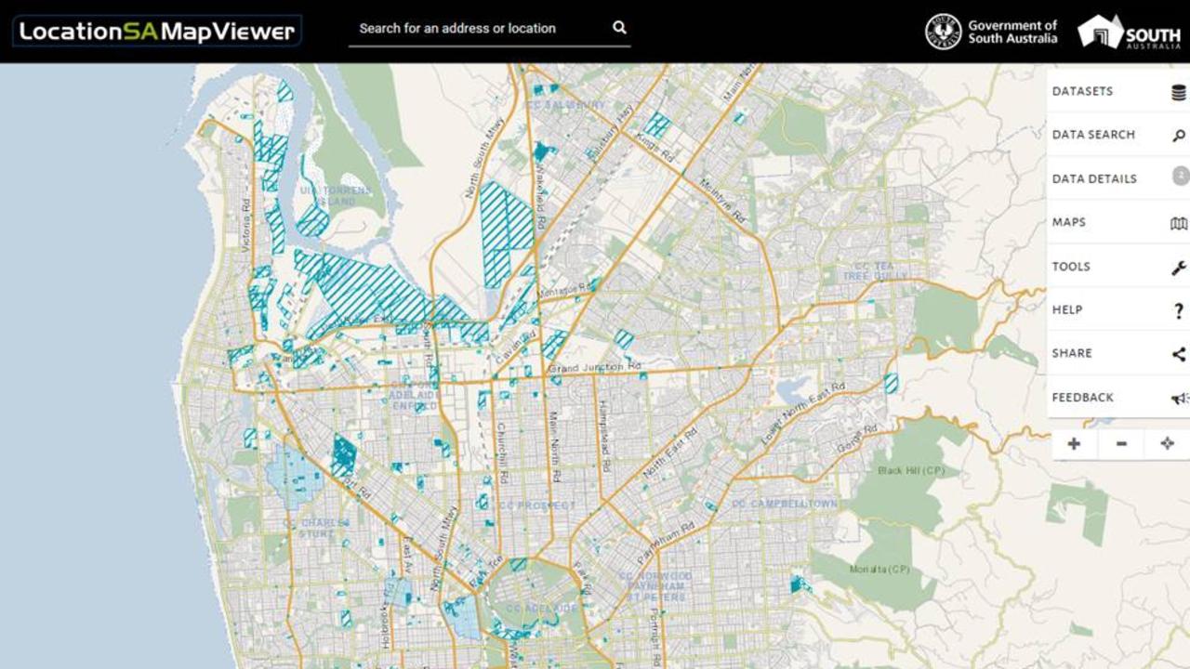Click the Feedback megaphone icon

click(1180, 399)
